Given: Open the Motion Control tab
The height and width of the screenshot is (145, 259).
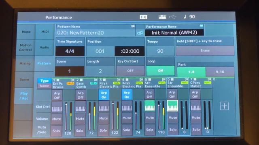Looking at the screenshot, I should tap(25, 48).
